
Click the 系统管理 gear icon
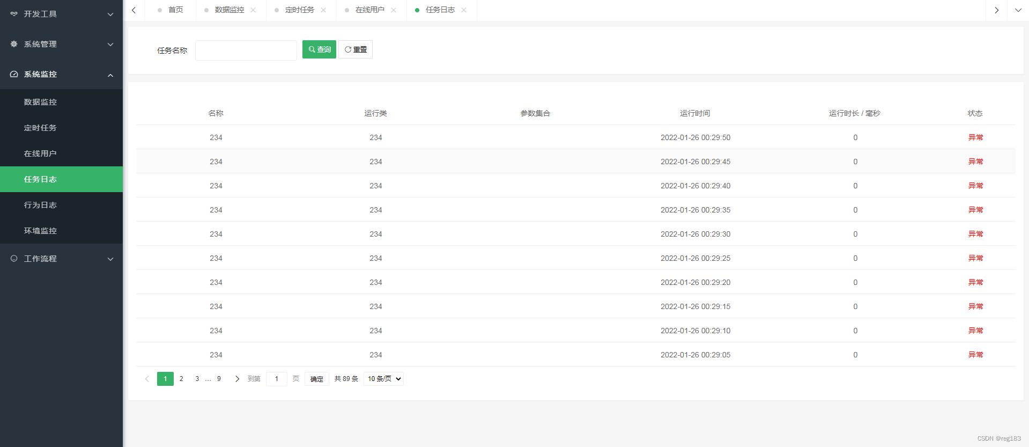click(14, 44)
